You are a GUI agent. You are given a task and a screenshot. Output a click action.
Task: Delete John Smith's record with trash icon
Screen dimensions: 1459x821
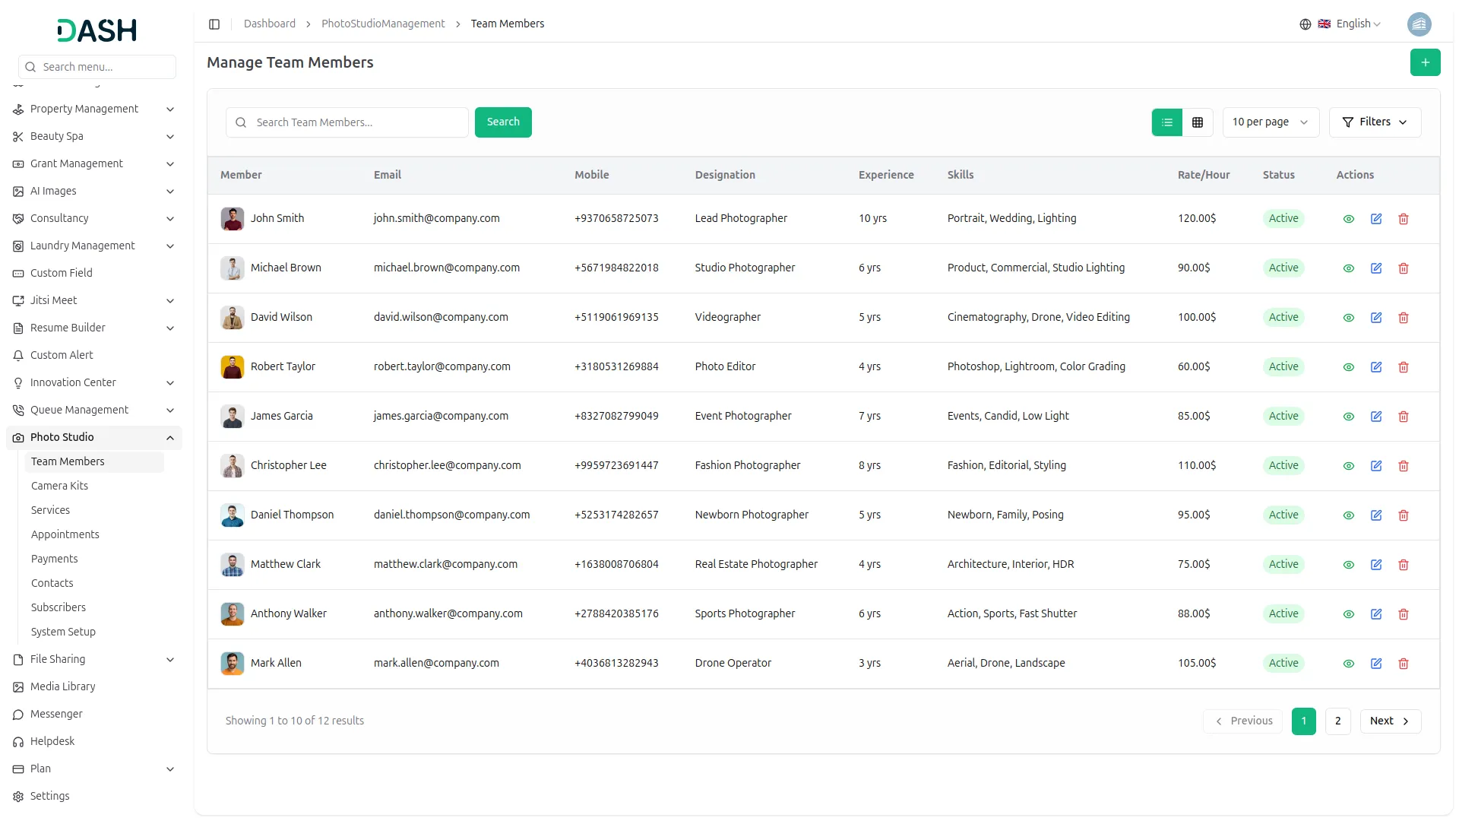[1404, 219]
